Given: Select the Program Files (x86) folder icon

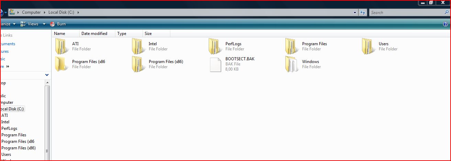Looking at the screenshot, I should (x=138, y=64).
